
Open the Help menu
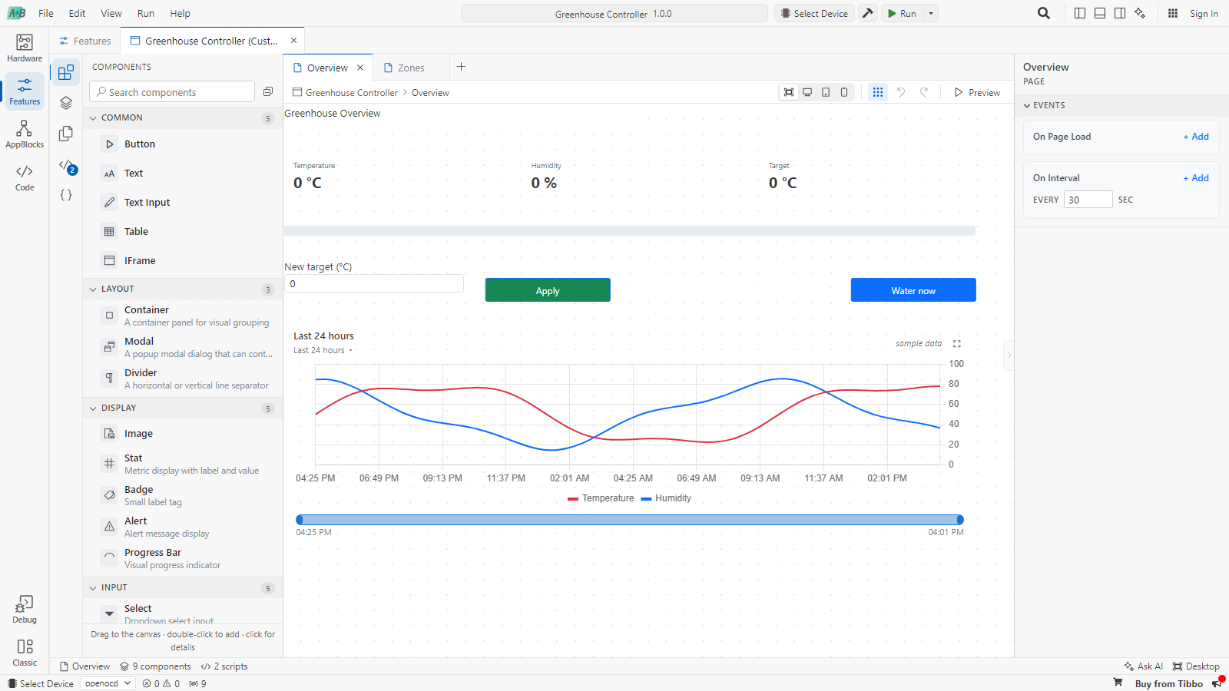[180, 13]
